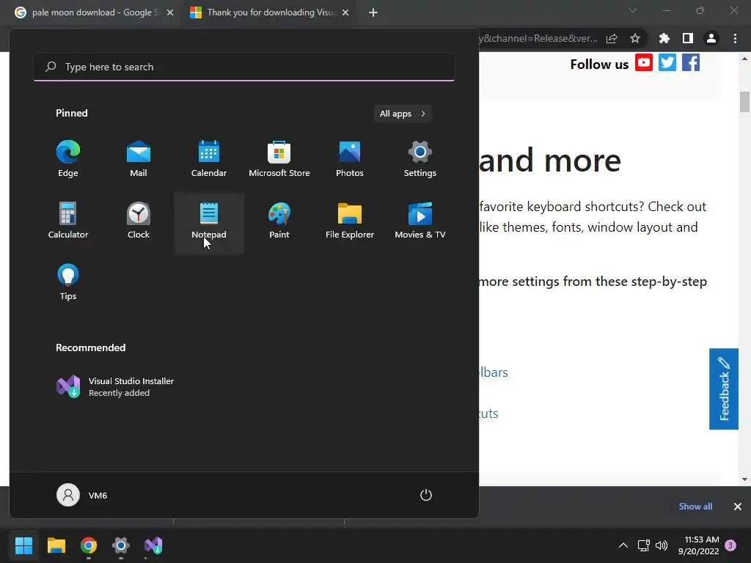Open the Clock app

point(139,221)
